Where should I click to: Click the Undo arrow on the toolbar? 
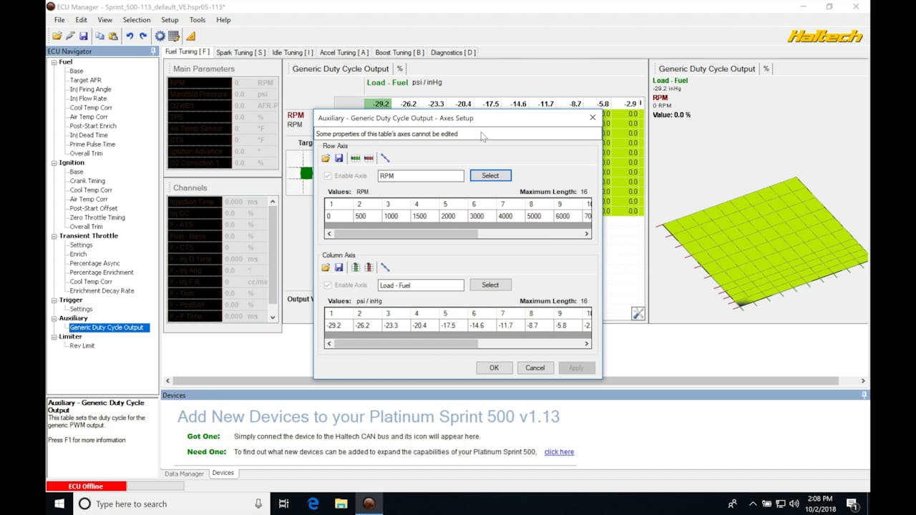coord(130,34)
